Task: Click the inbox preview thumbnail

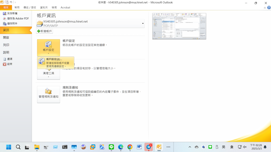Action: pyautogui.click(x=179, y=26)
